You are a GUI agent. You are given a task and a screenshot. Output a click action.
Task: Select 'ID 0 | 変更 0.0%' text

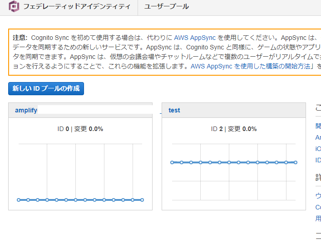80,129
